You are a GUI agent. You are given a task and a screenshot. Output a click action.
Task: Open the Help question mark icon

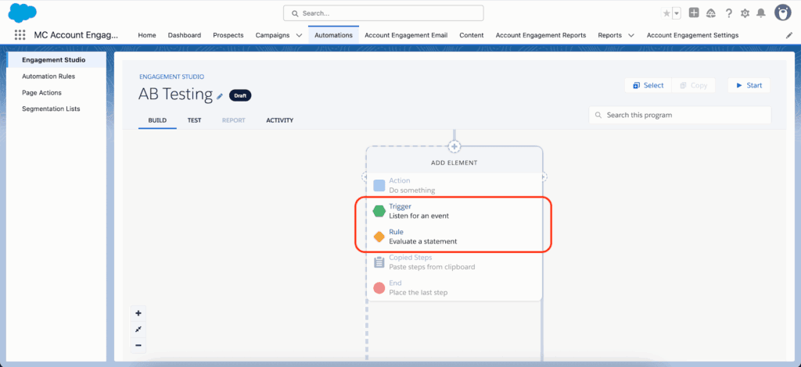point(728,14)
